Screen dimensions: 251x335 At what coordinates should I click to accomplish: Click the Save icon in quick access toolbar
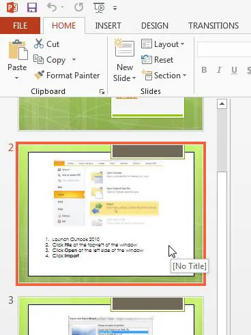tap(32, 7)
